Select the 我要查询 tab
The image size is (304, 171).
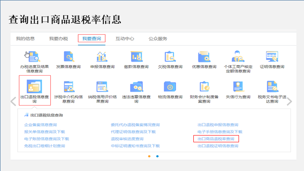pyautogui.click(x=92, y=38)
